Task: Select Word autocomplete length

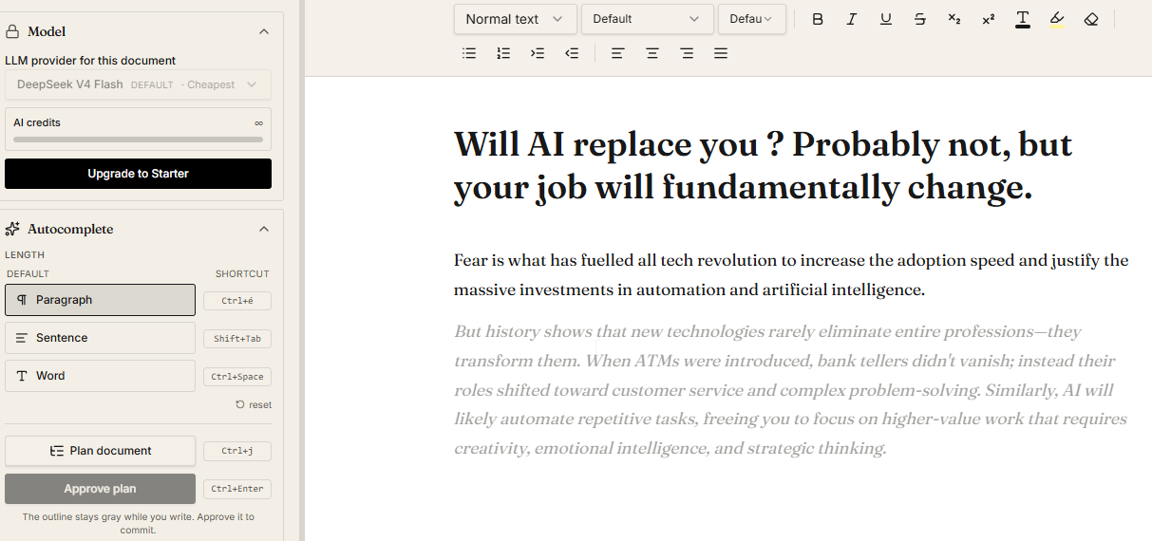Action: [x=100, y=376]
